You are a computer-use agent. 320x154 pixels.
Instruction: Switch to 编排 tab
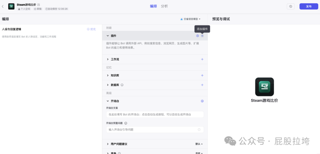pos(153,6)
